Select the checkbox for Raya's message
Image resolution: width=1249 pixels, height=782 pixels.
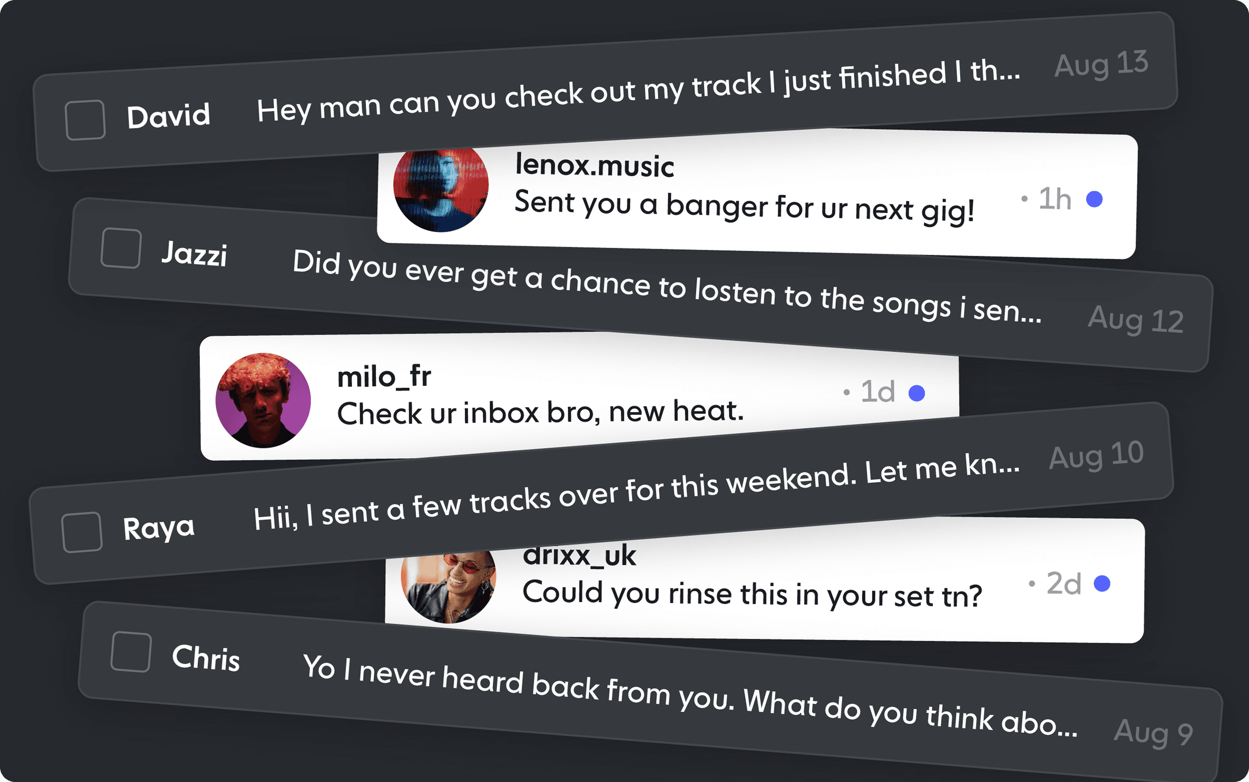click(82, 532)
